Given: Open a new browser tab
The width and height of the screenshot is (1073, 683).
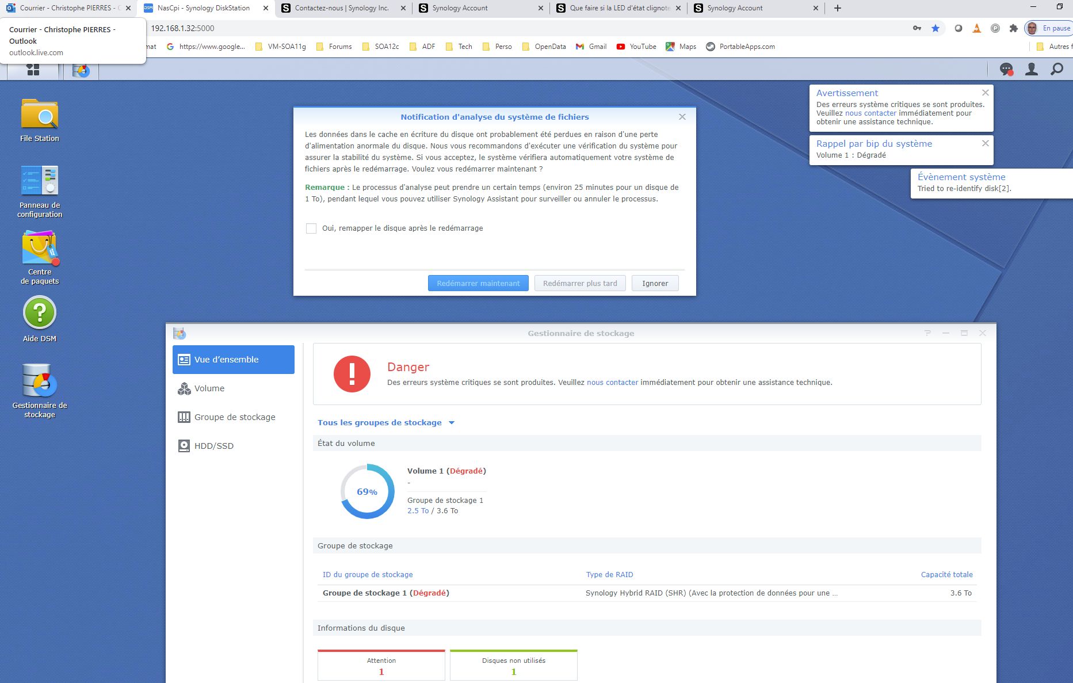Looking at the screenshot, I should pyautogui.click(x=838, y=8).
